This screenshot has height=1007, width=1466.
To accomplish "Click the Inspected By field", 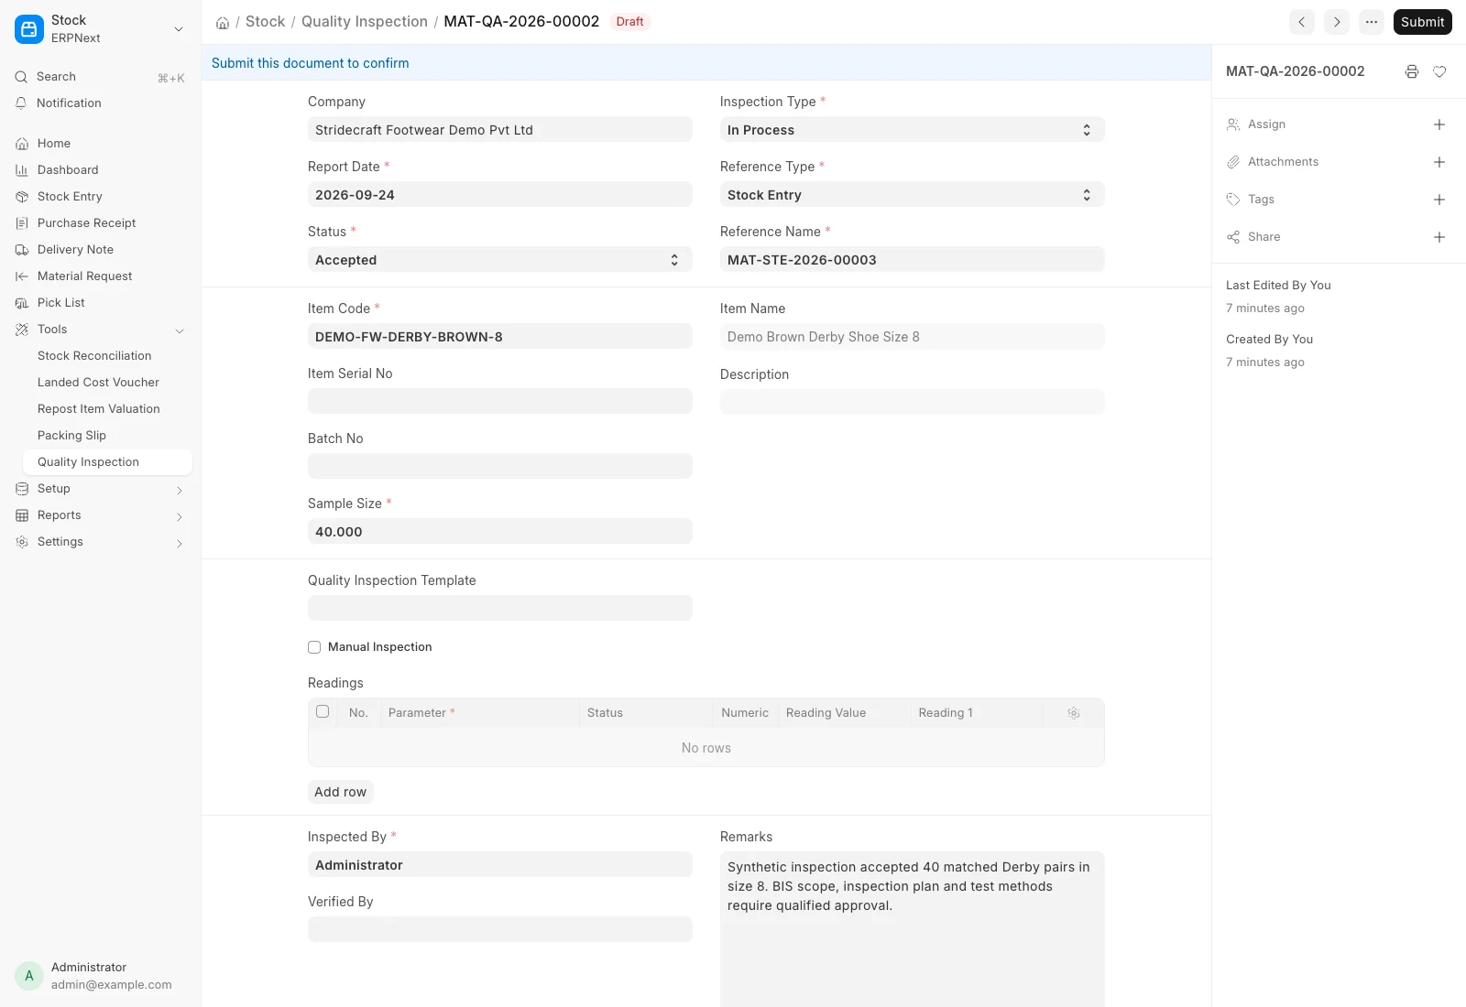I will (x=499, y=865).
